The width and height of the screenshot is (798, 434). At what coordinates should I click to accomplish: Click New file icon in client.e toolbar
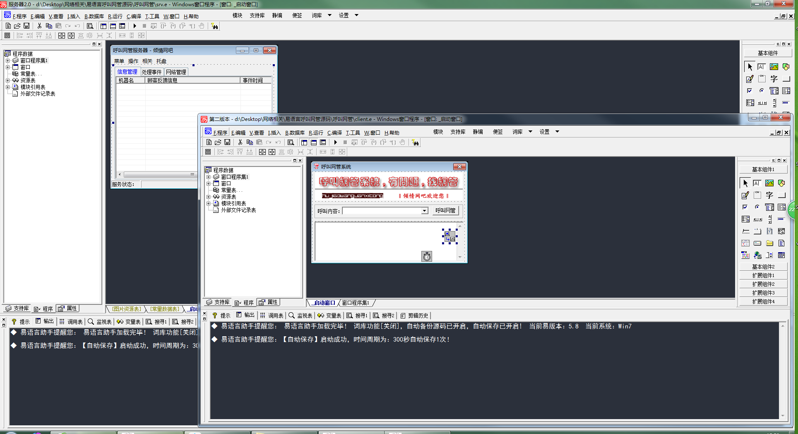click(209, 142)
